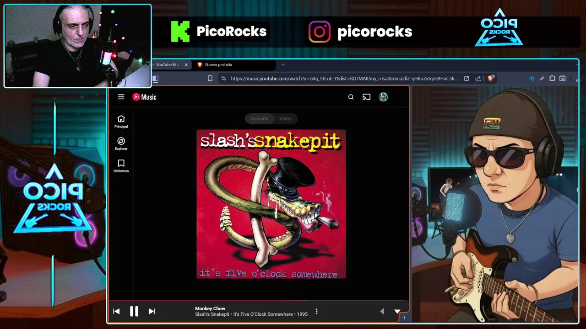Open the Brave wallet icon
The height and width of the screenshot is (329, 586).
(563, 79)
